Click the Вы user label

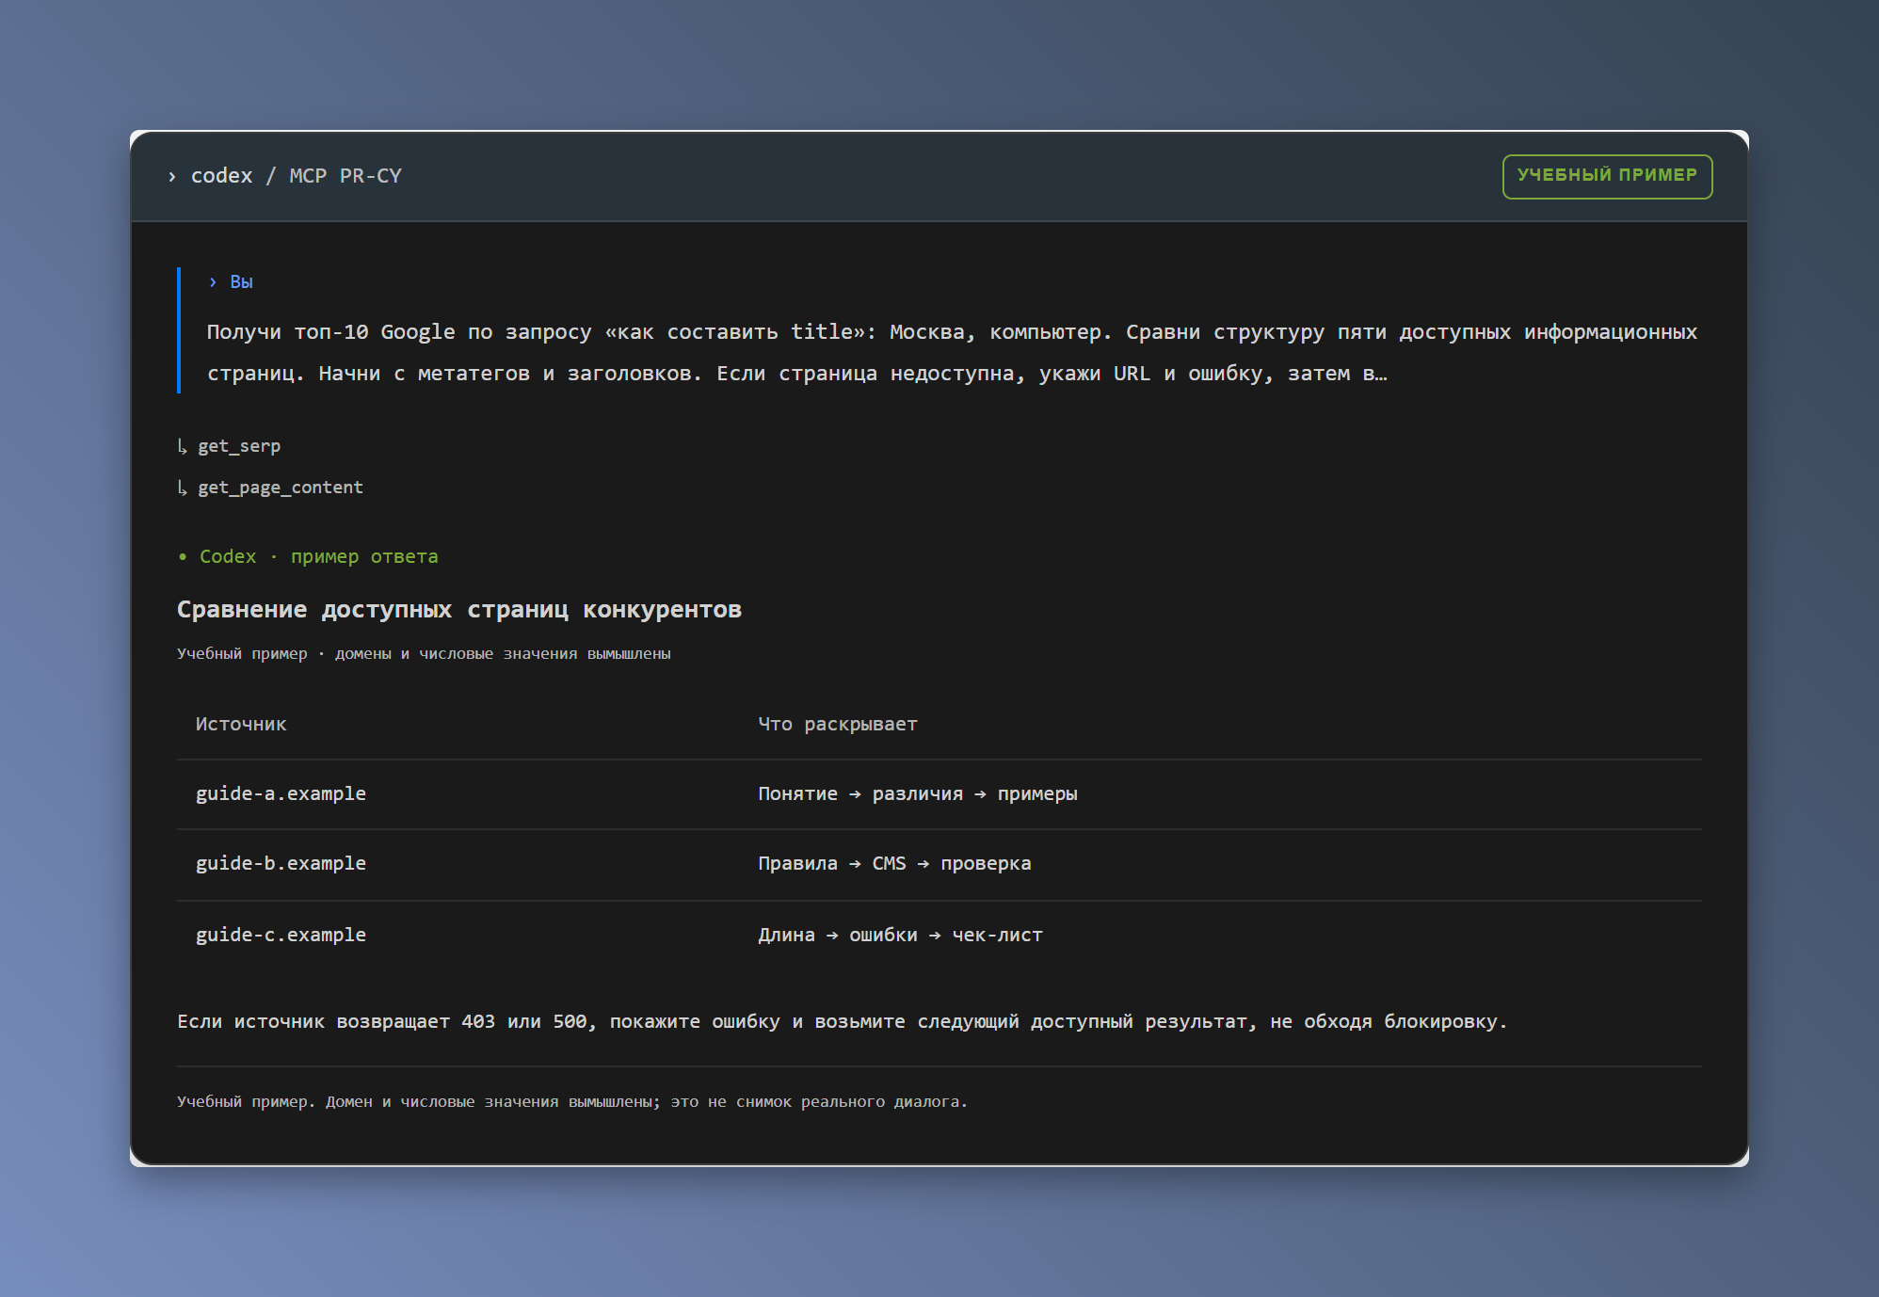[241, 282]
